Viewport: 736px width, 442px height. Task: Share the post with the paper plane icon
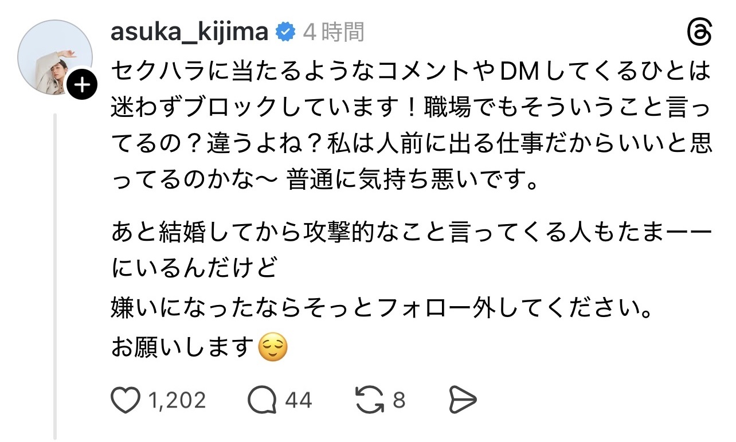pos(461,400)
